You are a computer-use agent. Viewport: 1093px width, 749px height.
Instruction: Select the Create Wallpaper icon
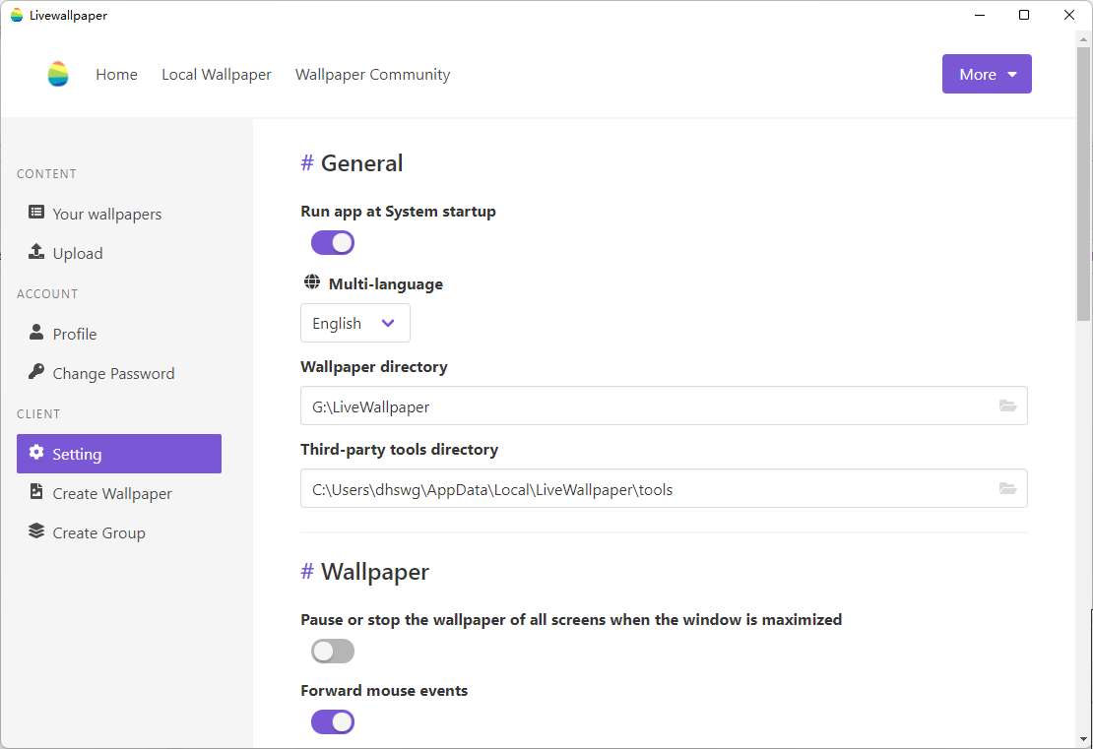(36, 492)
